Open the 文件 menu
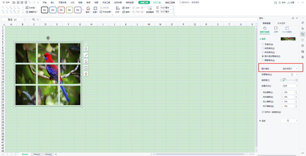 6,2
